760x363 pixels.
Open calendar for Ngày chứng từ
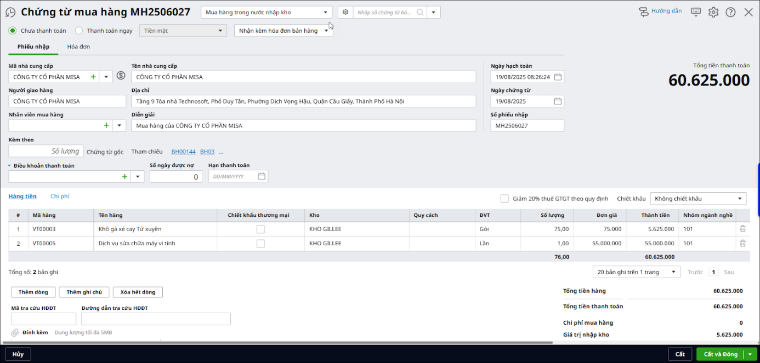point(558,101)
